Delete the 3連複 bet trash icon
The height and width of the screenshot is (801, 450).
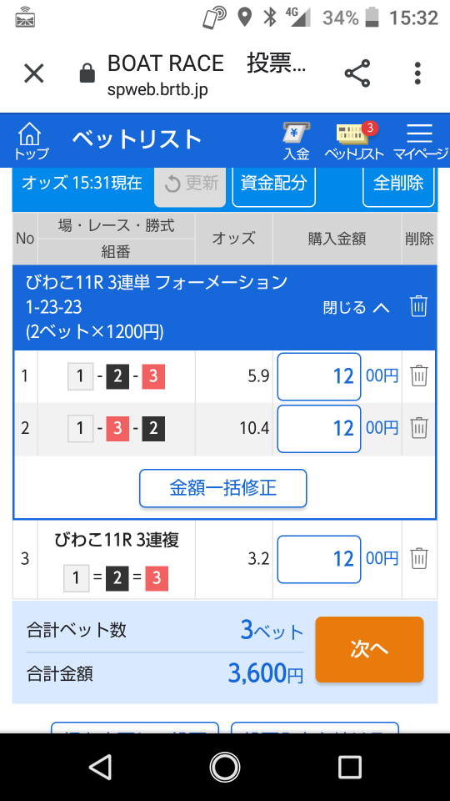418,558
